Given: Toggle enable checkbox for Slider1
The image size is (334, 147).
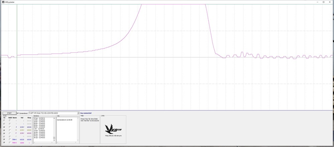Looking at the screenshot, I should (x=4, y=139).
